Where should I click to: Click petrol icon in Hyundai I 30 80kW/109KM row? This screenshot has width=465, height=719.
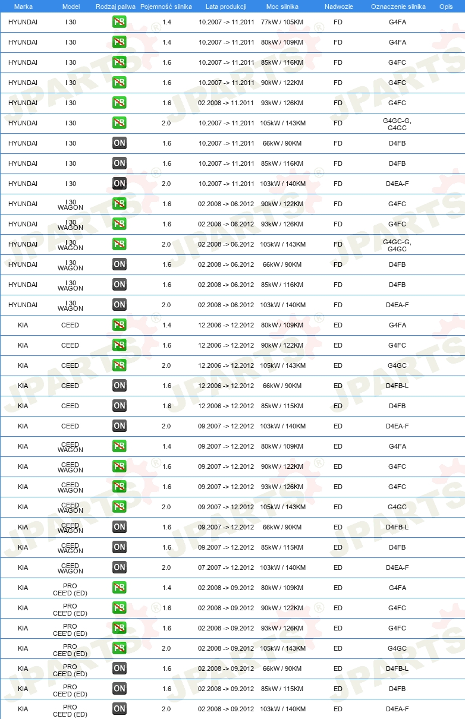coord(120,43)
